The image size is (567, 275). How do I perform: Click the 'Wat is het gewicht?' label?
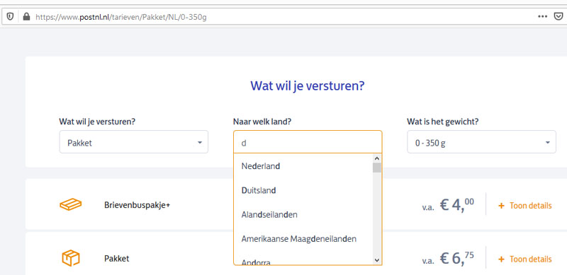pyautogui.click(x=443, y=122)
